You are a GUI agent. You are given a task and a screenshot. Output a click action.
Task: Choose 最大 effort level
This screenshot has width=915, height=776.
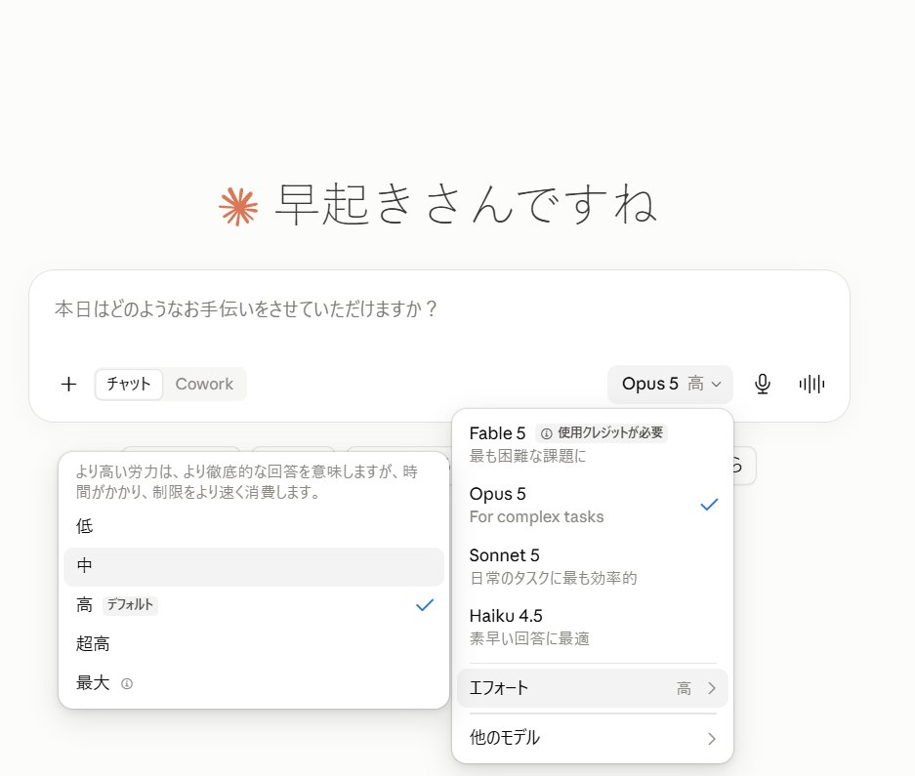[254, 683]
